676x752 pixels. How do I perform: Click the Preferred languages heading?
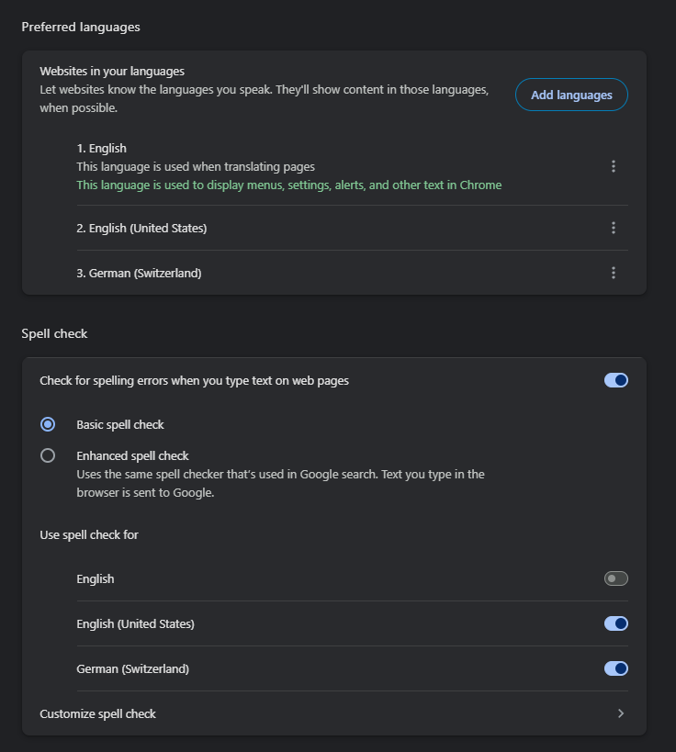(x=81, y=27)
